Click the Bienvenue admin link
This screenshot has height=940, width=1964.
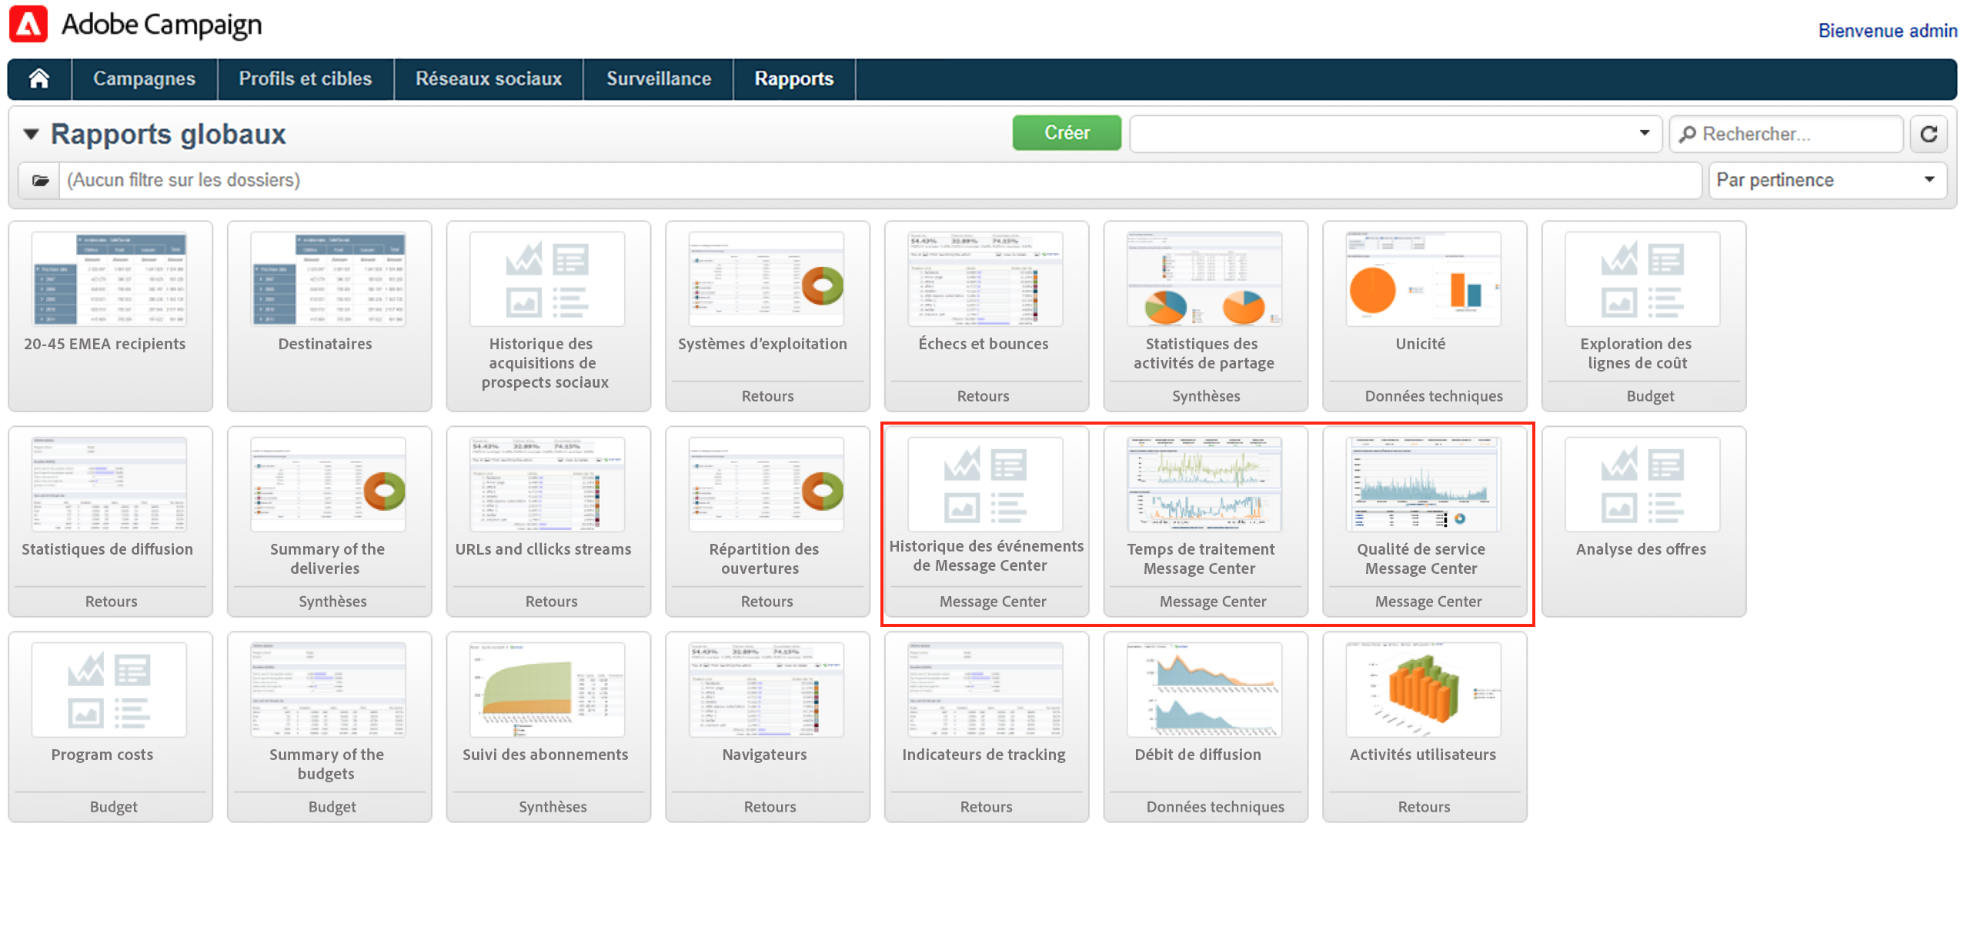point(1887,31)
